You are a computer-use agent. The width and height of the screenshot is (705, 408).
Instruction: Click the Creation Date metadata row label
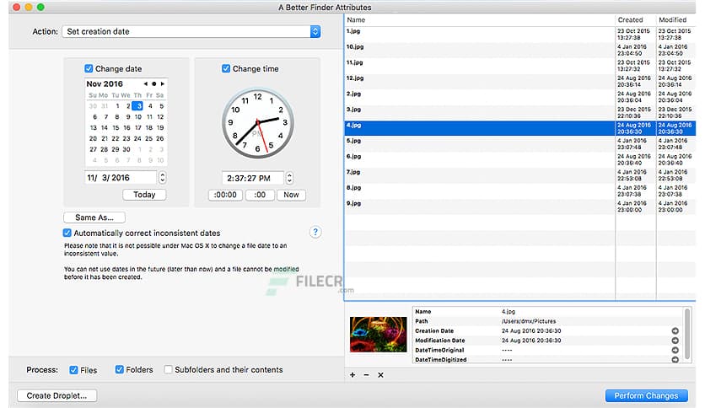[x=434, y=330]
